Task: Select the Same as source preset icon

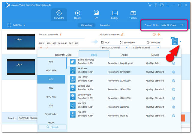Action: 73,61
